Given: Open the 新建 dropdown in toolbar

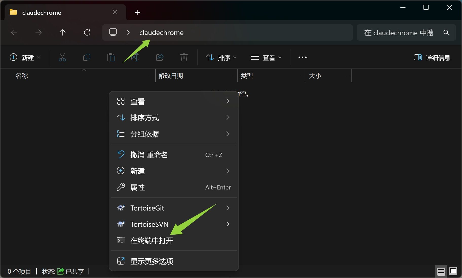Looking at the screenshot, I should click(25, 58).
